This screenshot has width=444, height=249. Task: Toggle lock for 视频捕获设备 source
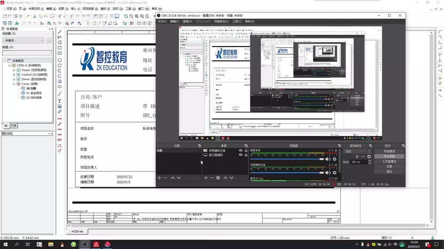click(x=246, y=150)
